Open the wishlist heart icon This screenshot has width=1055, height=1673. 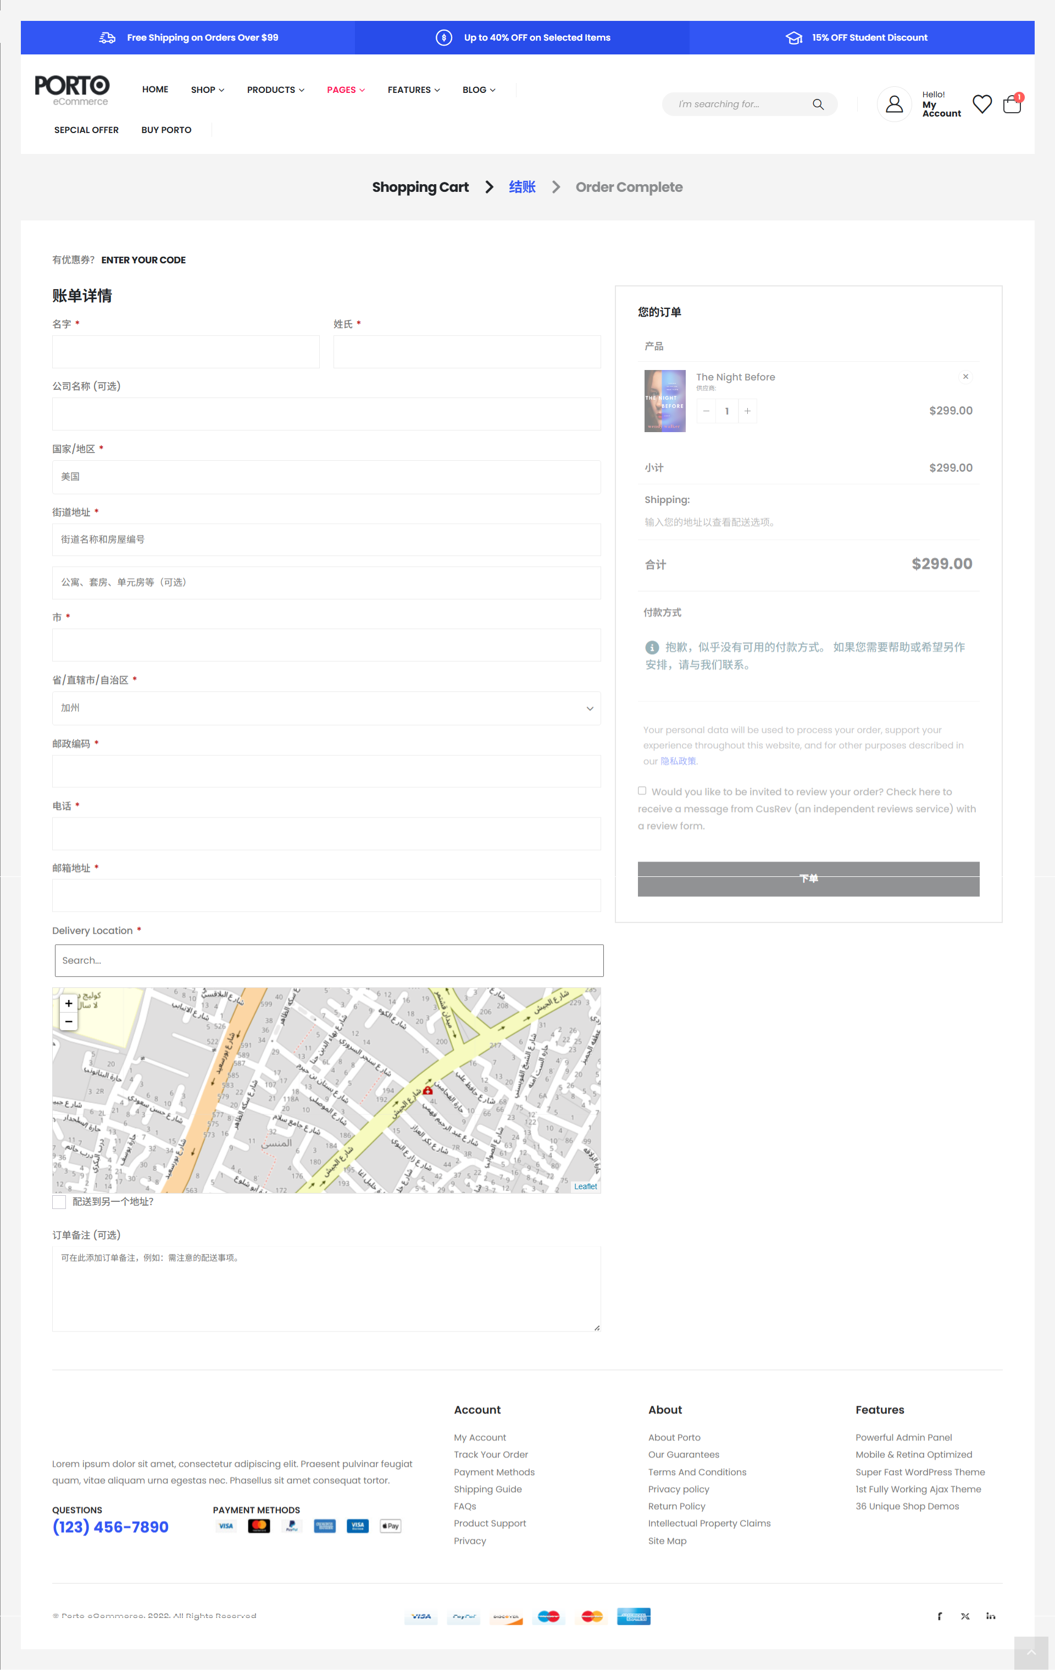tap(981, 104)
